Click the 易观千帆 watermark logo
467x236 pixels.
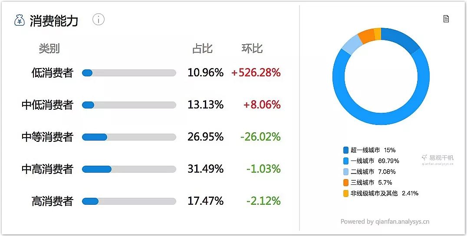click(437, 159)
